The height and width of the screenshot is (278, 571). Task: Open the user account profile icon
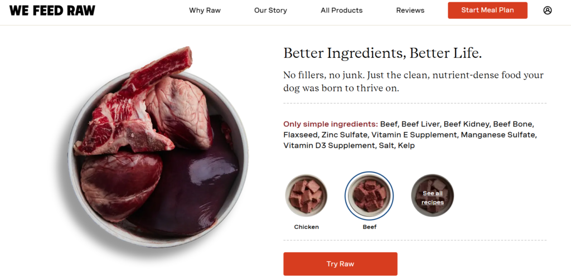click(548, 10)
